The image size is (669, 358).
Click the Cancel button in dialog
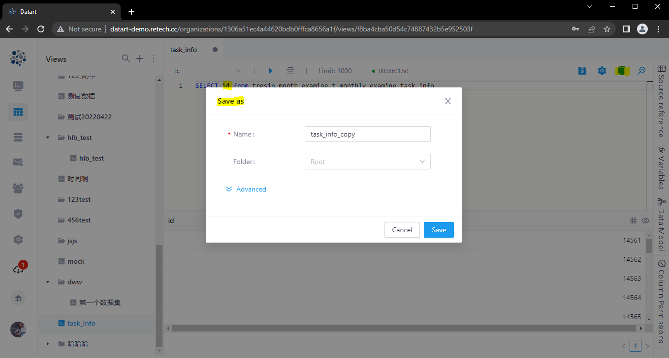click(402, 230)
